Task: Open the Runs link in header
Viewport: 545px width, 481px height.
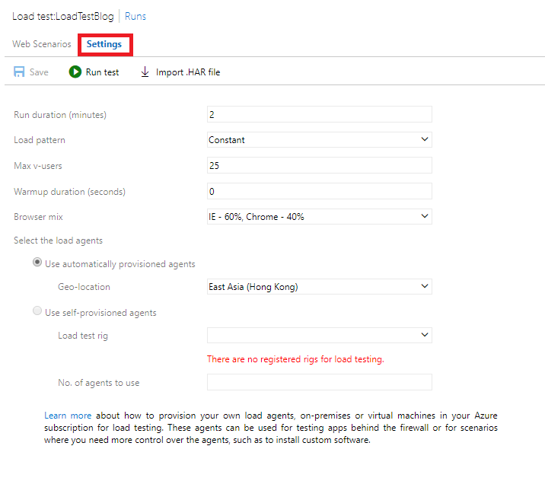Action: tap(135, 16)
